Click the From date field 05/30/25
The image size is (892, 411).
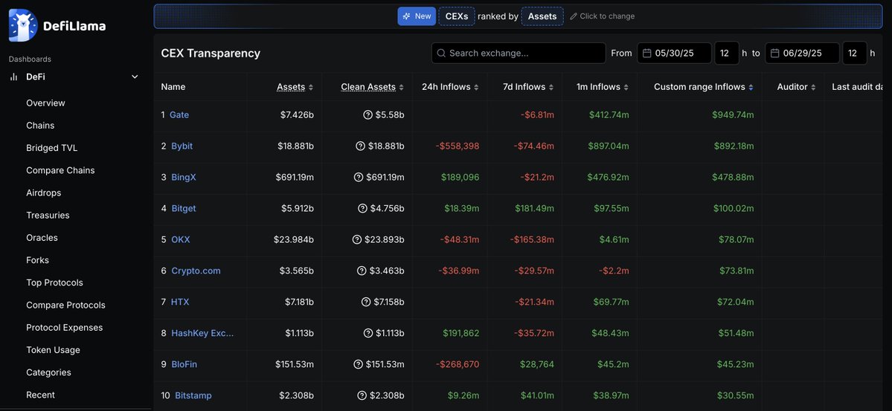(674, 53)
